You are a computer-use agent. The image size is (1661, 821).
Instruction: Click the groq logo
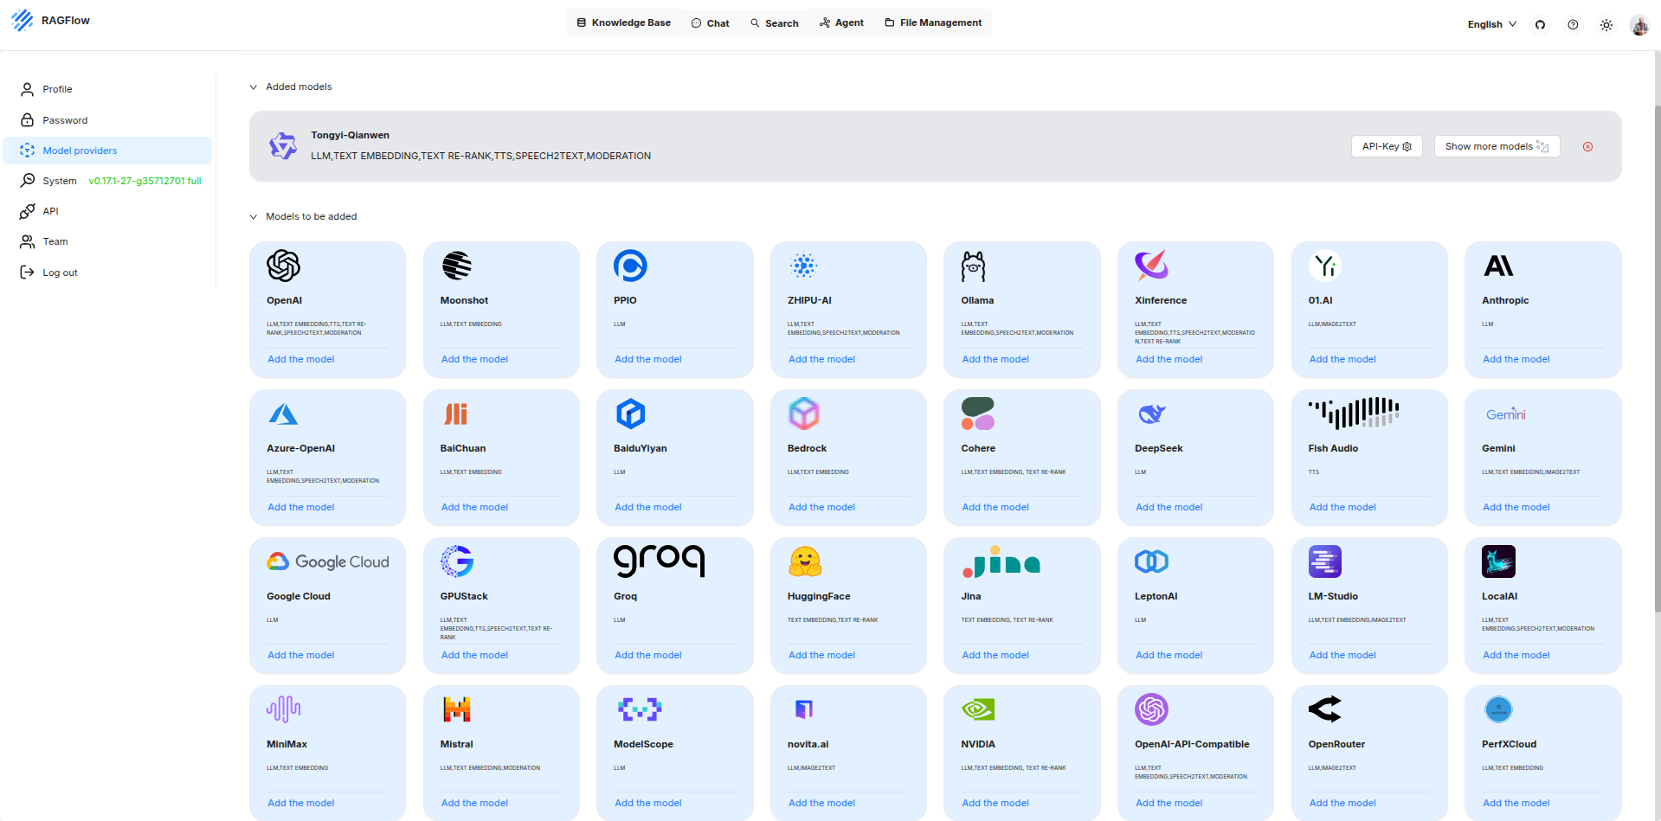click(x=660, y=561)
